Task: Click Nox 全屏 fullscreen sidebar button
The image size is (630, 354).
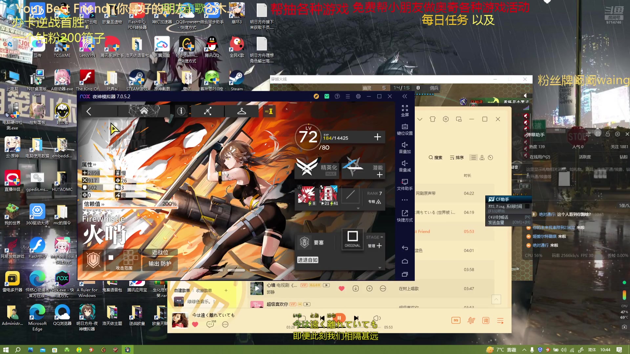Action: (405, 111)
